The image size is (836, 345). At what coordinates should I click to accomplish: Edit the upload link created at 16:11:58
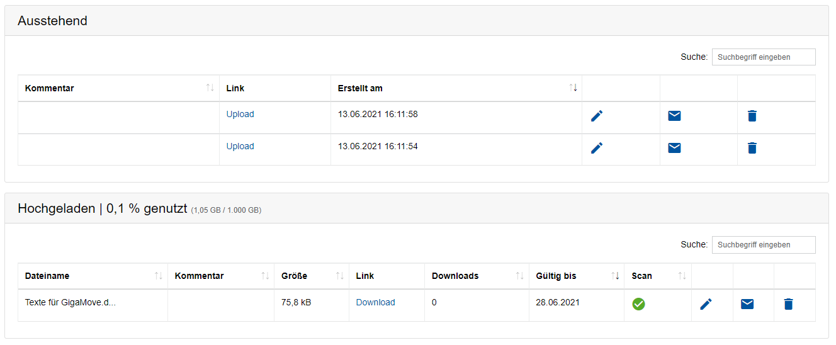[597, 116]
